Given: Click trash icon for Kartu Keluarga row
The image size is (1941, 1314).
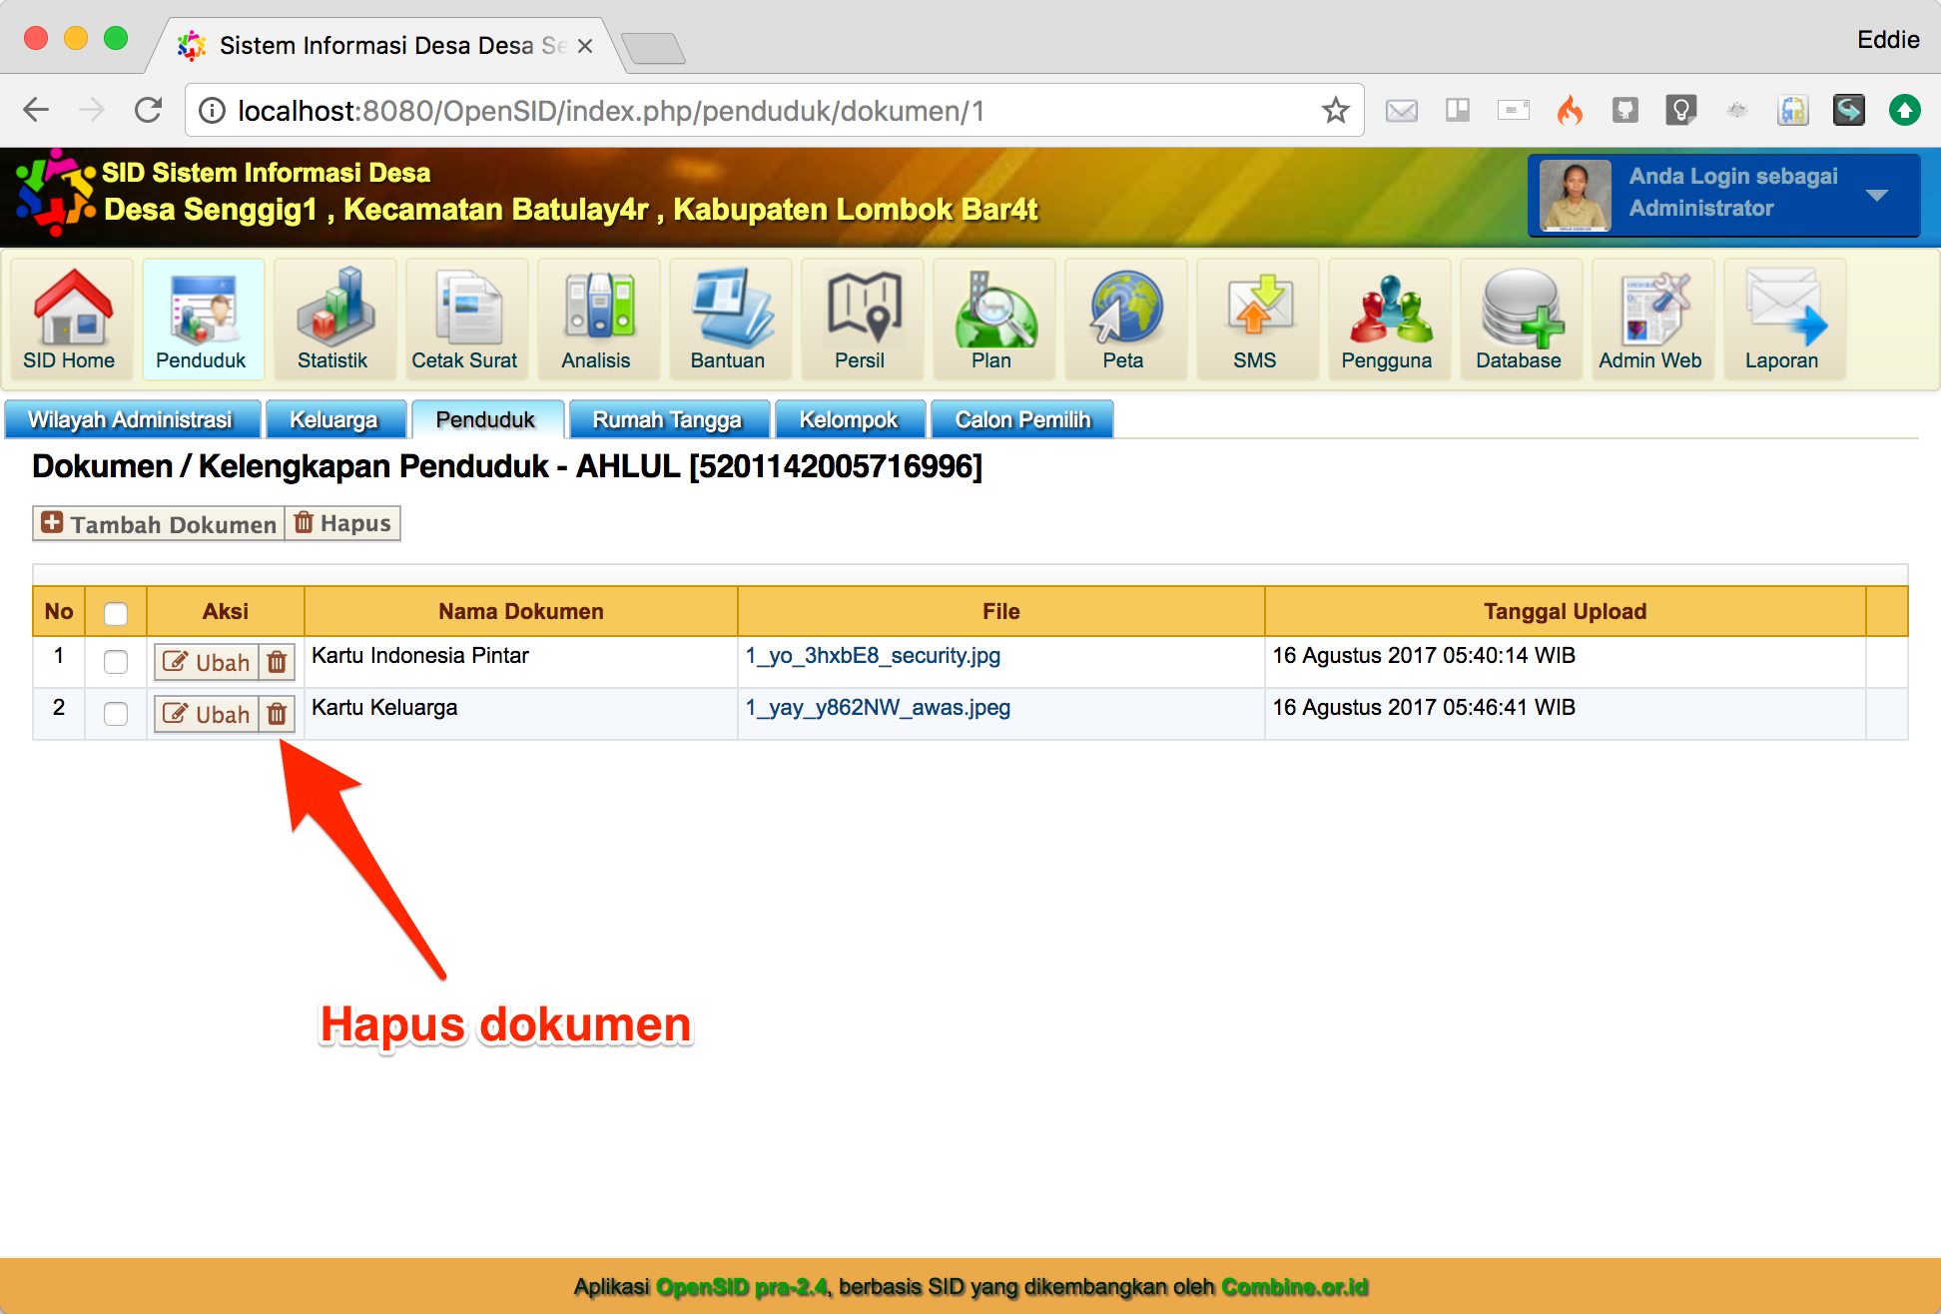Looking at the screenshot, I should click(277, 714).
